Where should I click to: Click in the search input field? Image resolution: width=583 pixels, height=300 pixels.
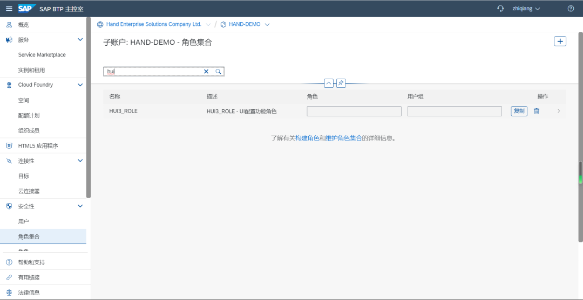[153, 72]
